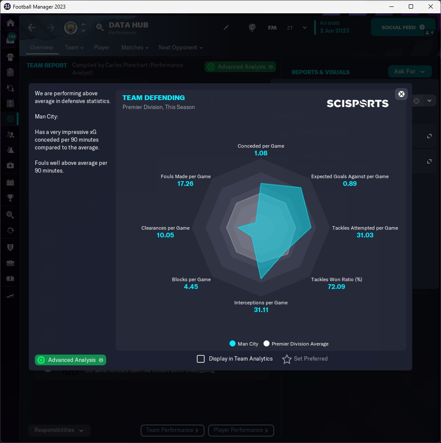Toggle the Man City legend series

click(x=244, y=343)
